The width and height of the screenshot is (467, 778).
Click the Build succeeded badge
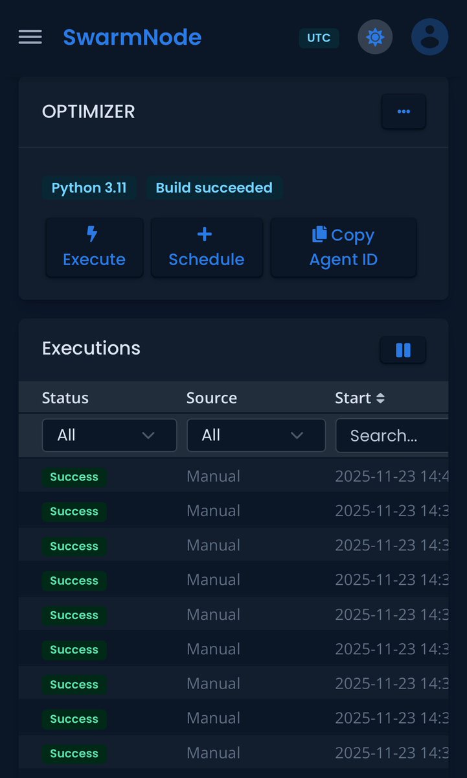pyautogui.click(x=214, y=188)
